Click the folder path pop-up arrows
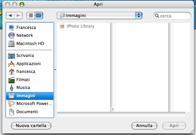Image resolution: width=196 pixels, height=135 pixels. point(139,16)
